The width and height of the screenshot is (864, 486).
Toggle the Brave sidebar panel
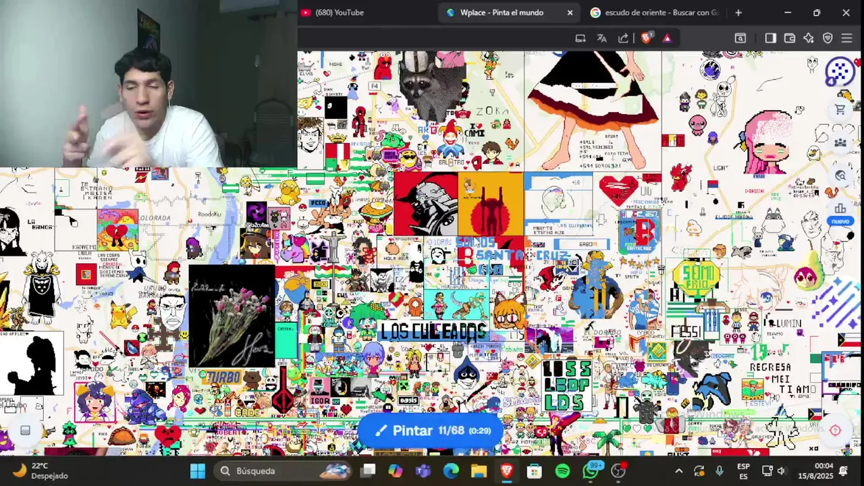[x=770, y=38]
